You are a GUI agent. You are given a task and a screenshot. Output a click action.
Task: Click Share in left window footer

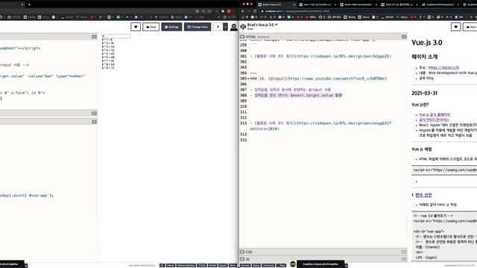coord(233,265)
